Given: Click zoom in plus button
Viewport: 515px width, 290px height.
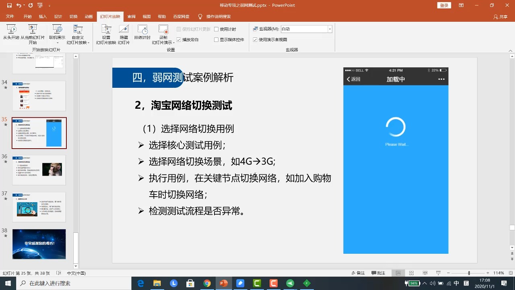Looking at the screenshot, I should (x=488, y=273).
